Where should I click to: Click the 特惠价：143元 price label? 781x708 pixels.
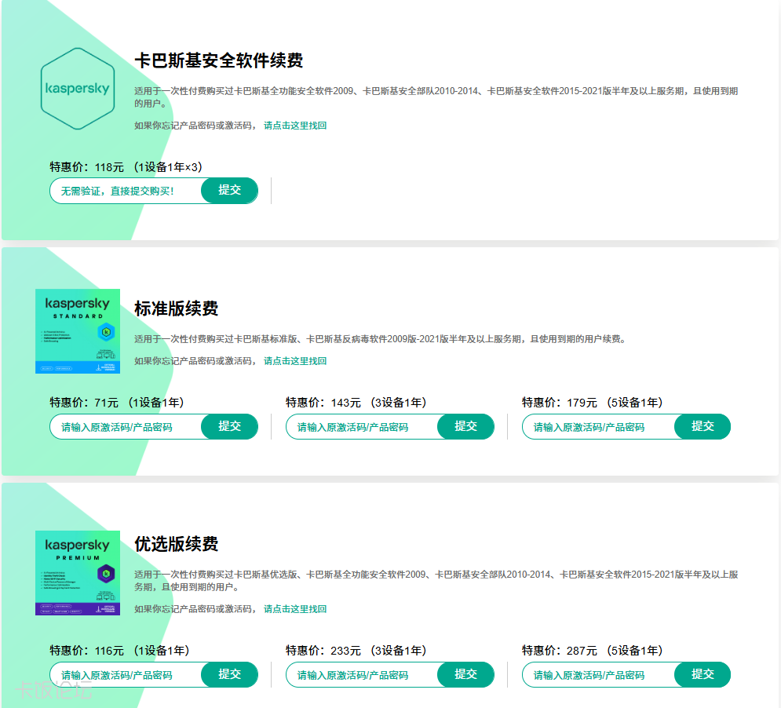323,403
